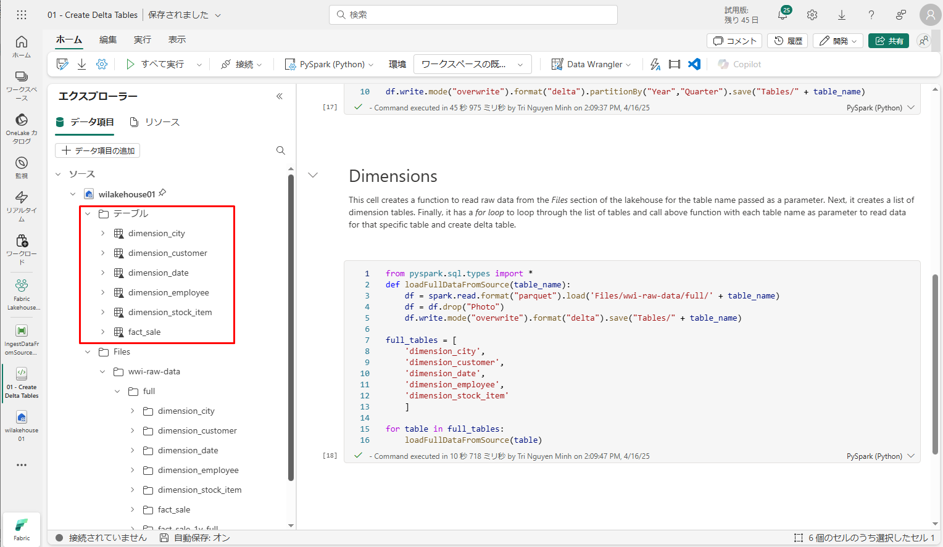Click the notebook settings gear in toolbar
Screen dimensions: 943x547
[102, 64]
